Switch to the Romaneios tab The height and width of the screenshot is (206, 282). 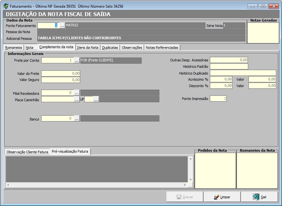14,48
